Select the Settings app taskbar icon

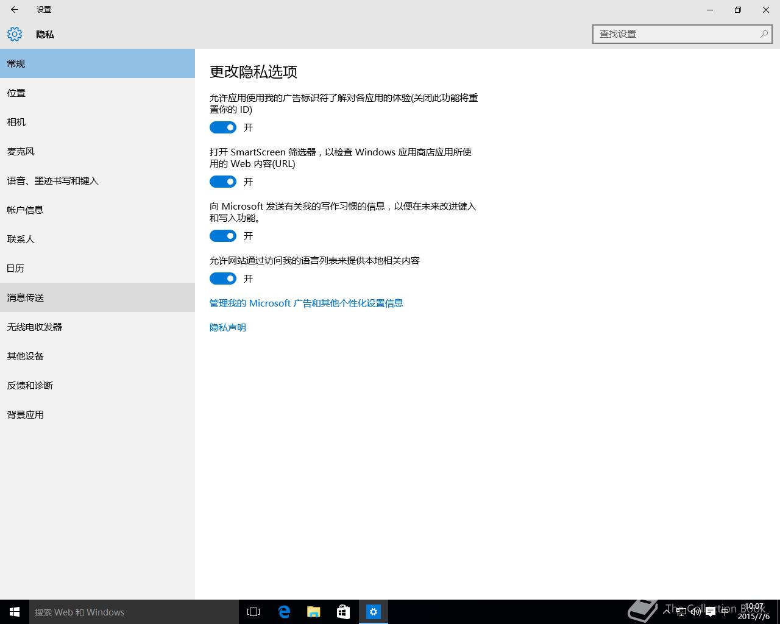374,612
